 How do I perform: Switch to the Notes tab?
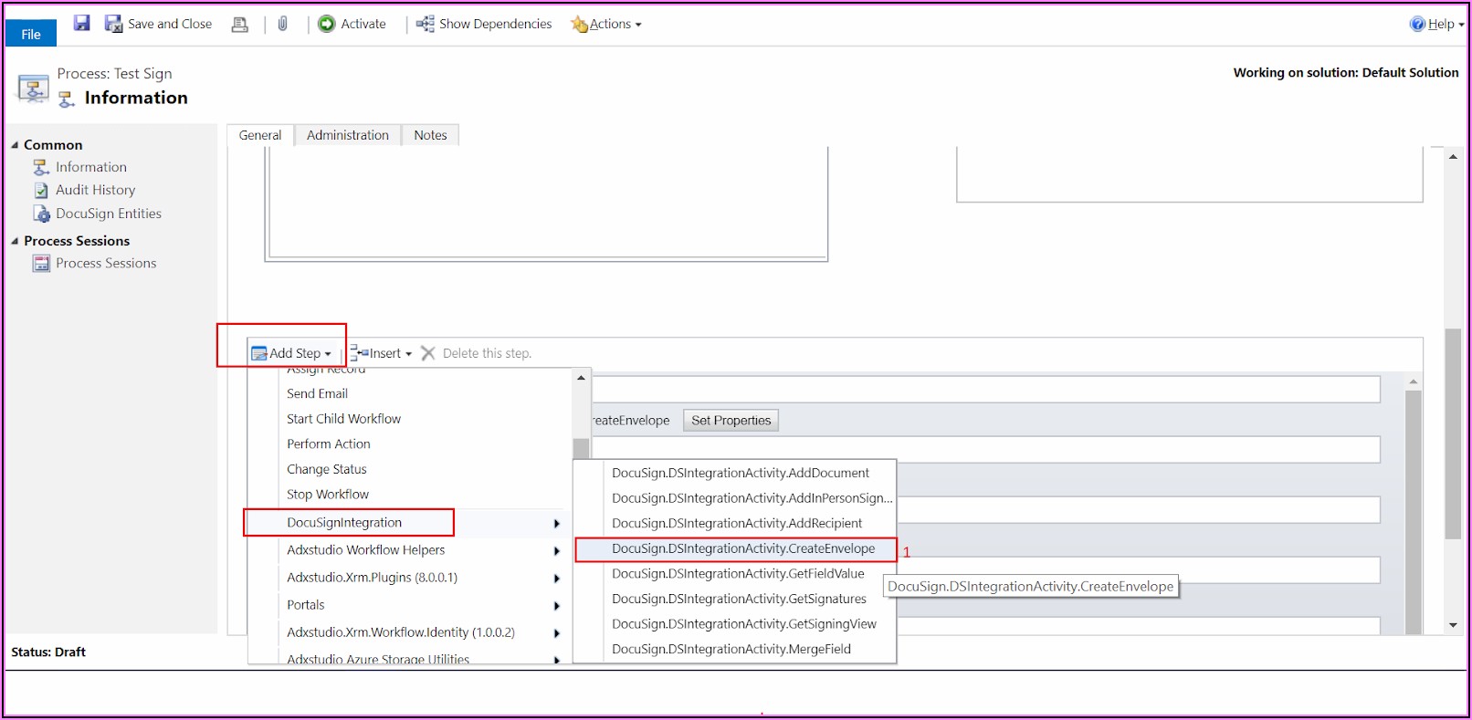(430, 135)
